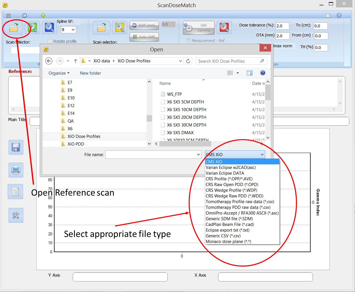The image size is (355, 292).
Task: Click the printer icon on left sidebar
Action: (16, 170)
